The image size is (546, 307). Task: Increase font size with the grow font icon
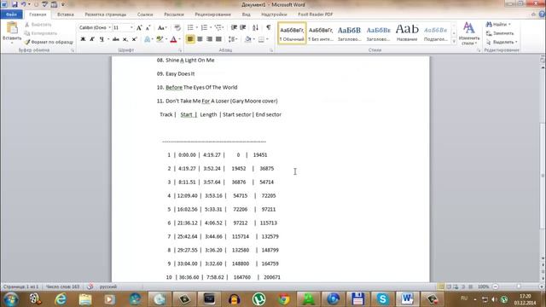pyautogui.click(x=139, y=27)
